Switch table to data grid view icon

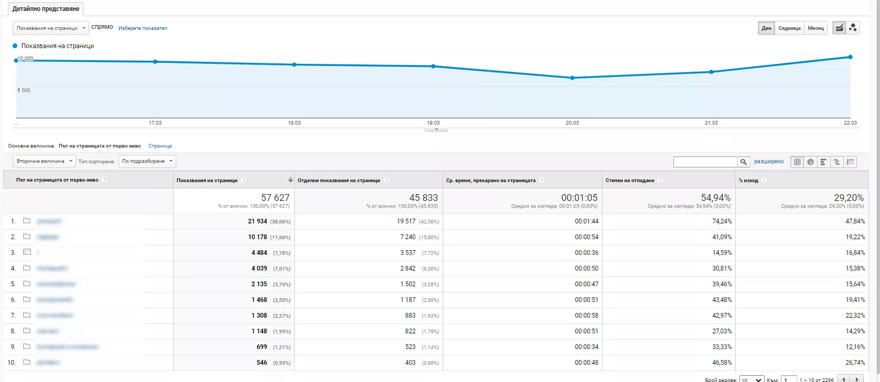(797, 162)
